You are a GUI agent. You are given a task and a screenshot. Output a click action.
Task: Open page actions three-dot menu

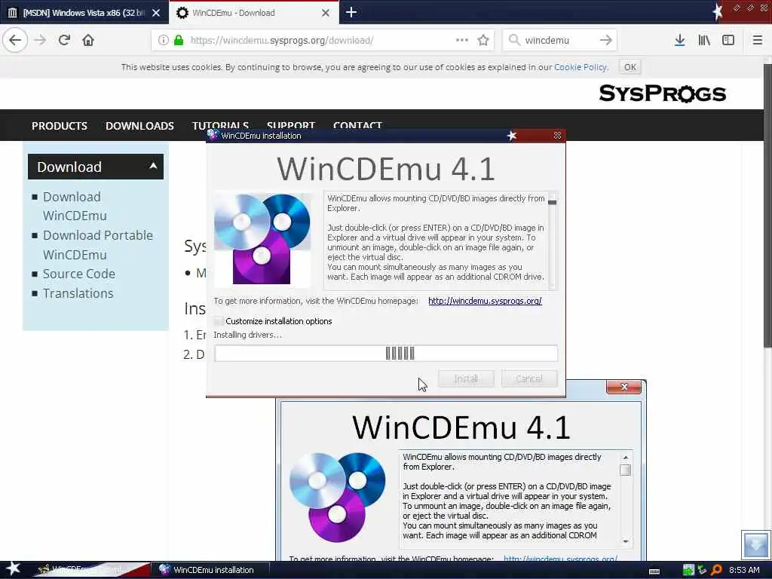(462, 40)
